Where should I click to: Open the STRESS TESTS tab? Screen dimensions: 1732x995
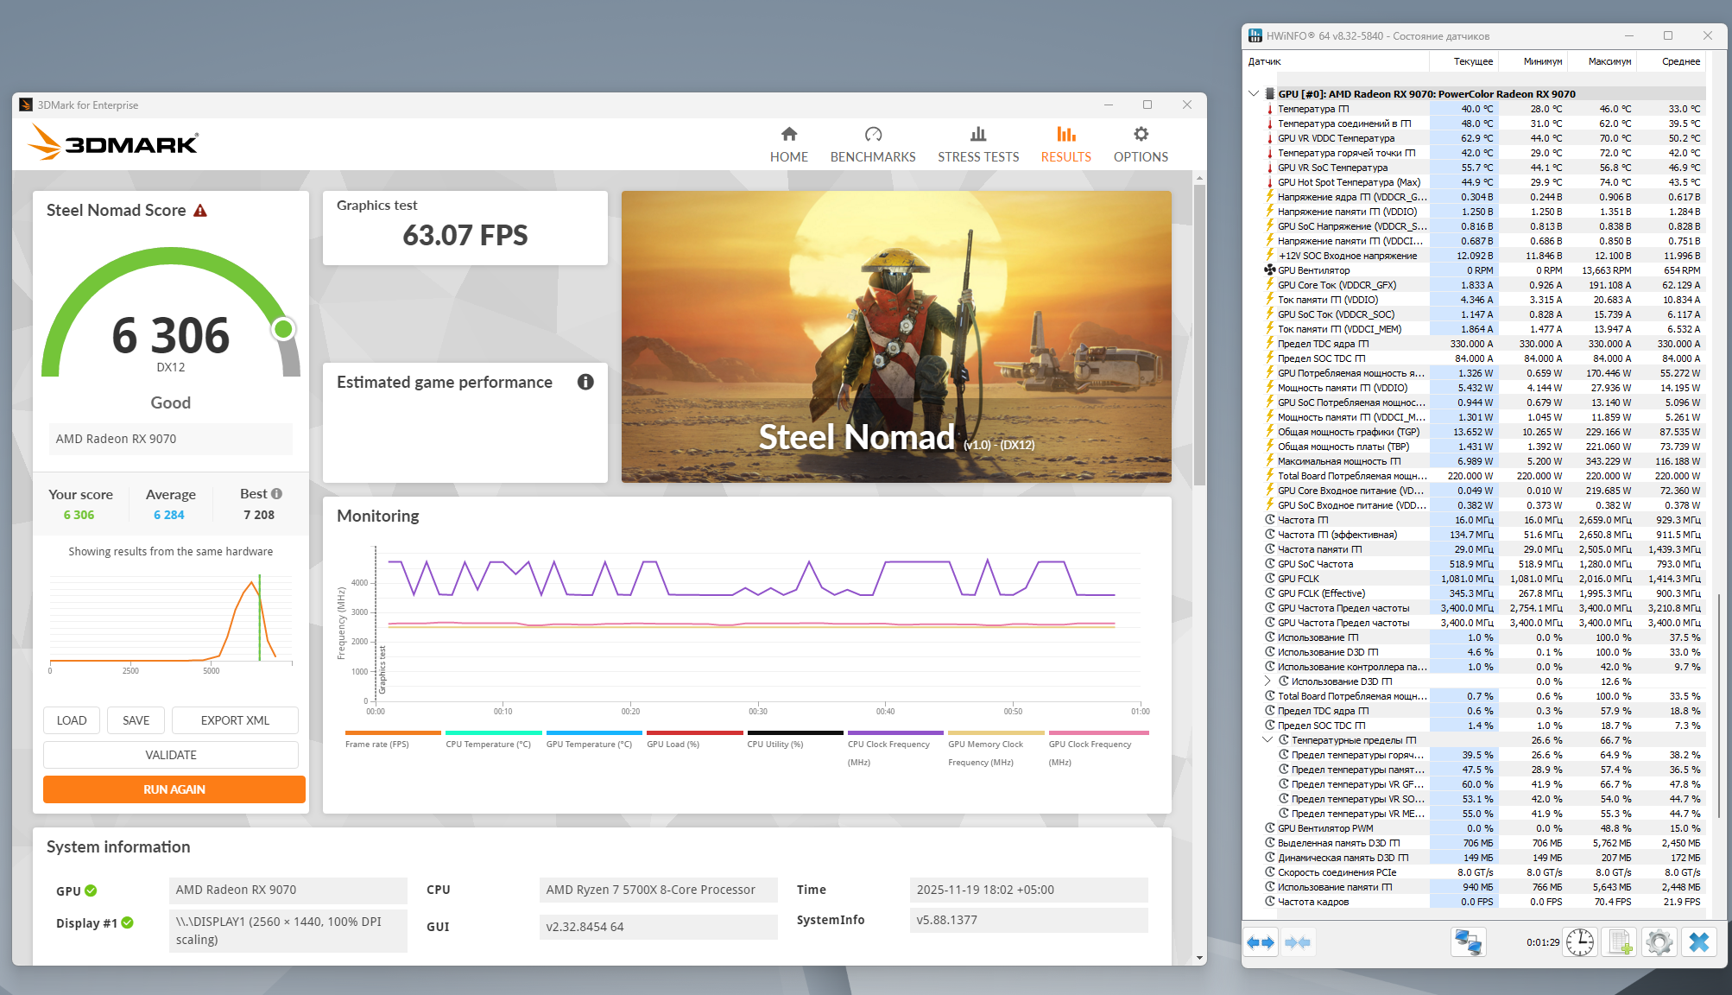point(977,144)
